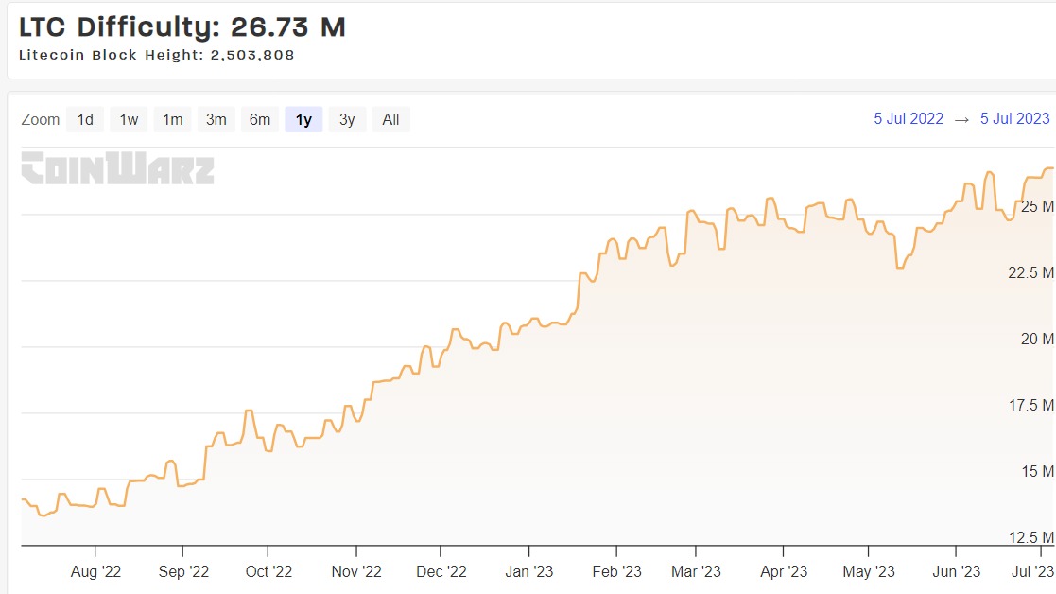
Task: Click the Litecoin Block Height: 2,503,808 text
Action: 156,55
